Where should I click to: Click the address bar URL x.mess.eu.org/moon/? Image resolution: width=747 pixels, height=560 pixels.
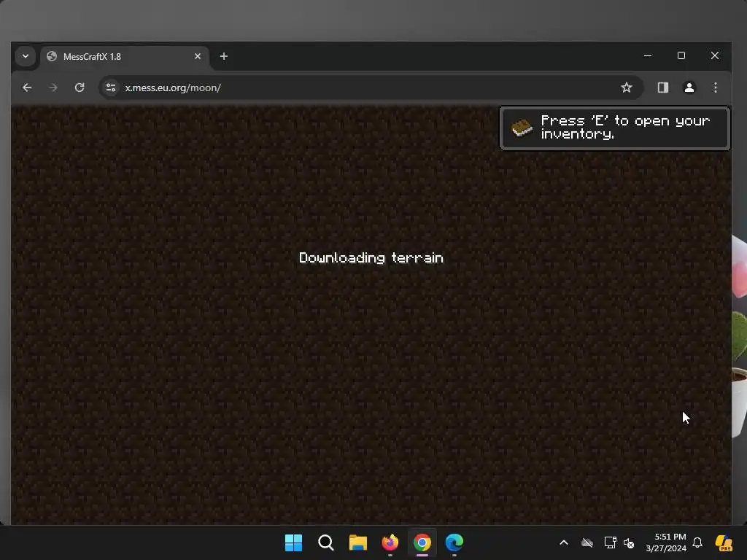pos(173,87)
